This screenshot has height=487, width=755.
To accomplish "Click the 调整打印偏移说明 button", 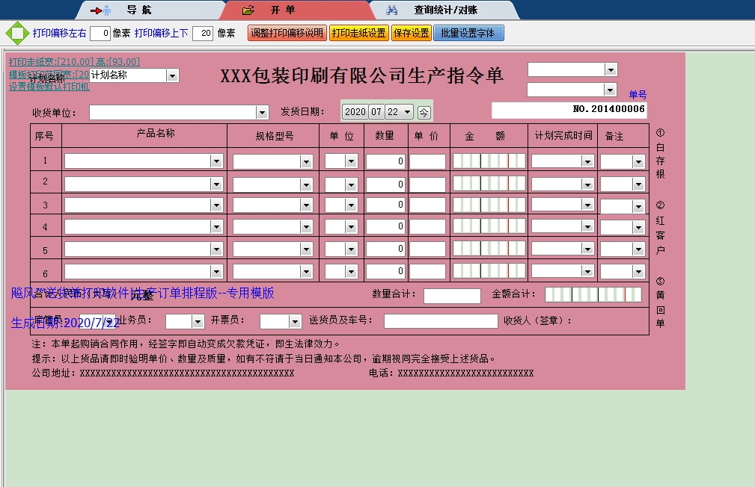I will tap(287, 34).
